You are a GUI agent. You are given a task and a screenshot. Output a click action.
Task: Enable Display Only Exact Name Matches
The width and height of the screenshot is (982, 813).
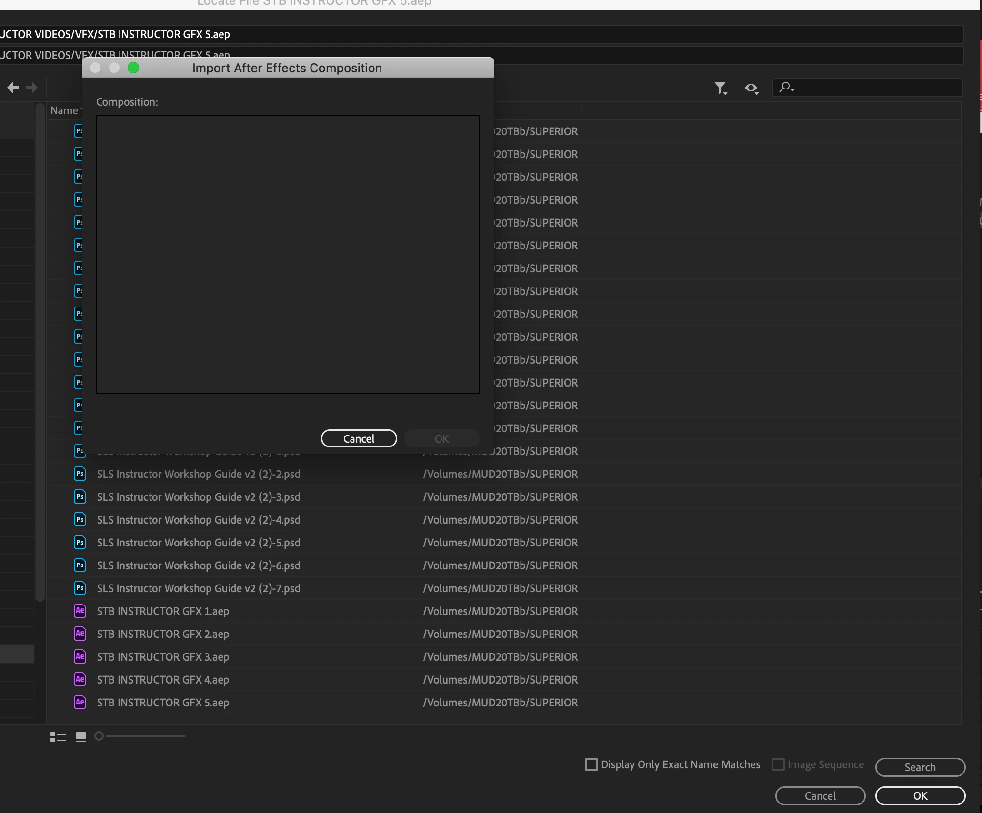point(591,765)
